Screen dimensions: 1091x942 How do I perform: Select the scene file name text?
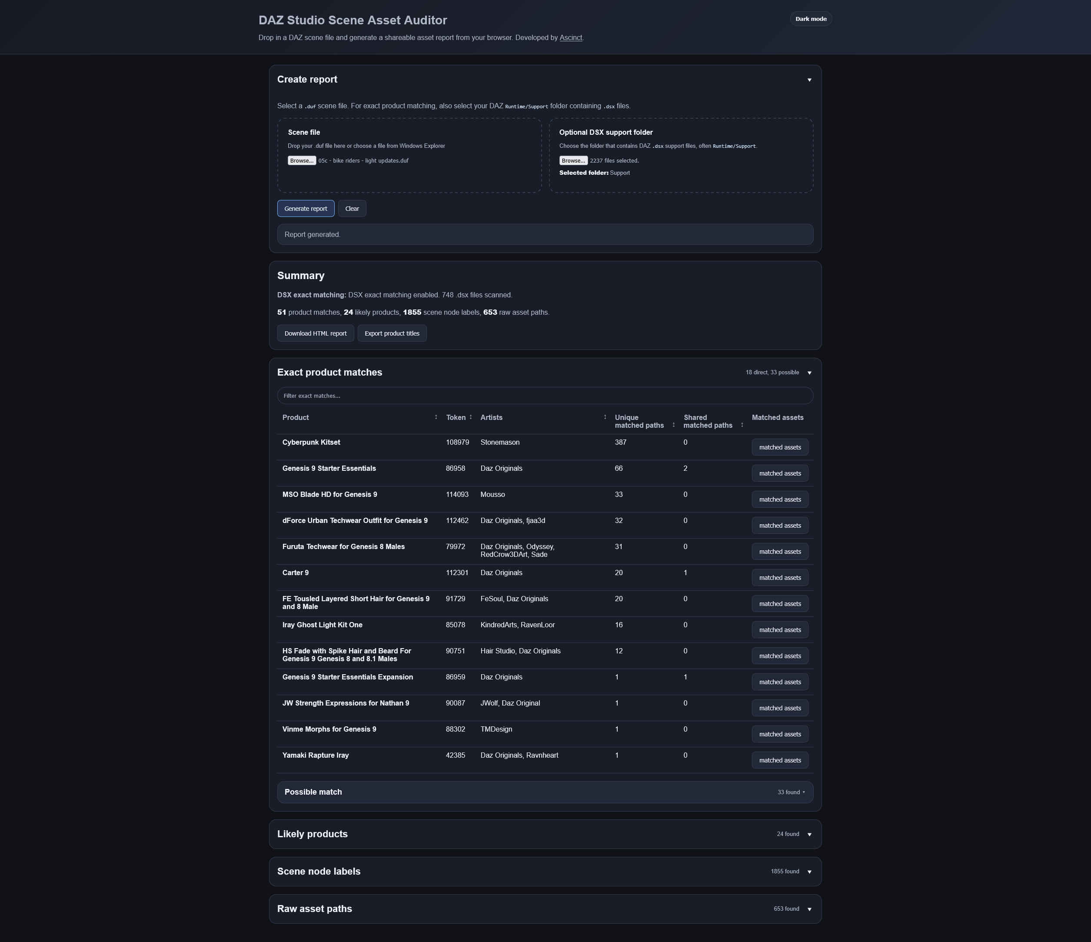(x=363, y=160)
